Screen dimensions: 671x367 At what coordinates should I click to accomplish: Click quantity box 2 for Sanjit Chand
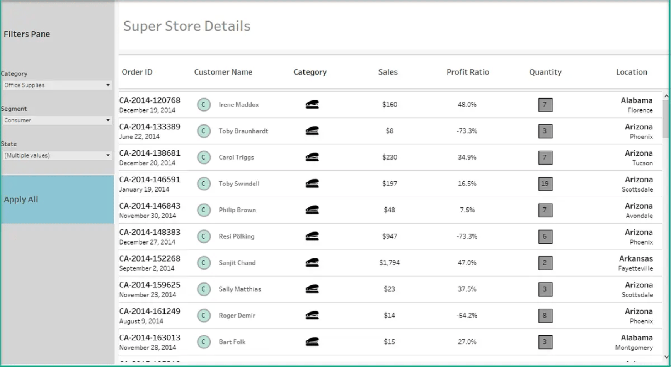[545, 263]
